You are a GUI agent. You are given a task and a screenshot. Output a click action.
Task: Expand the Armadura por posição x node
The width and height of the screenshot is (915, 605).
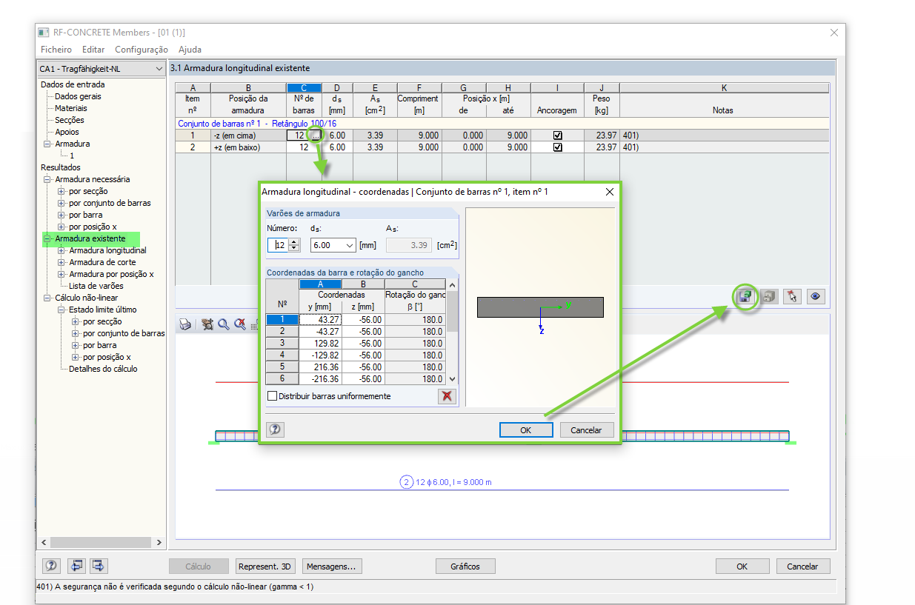point(62,274)
